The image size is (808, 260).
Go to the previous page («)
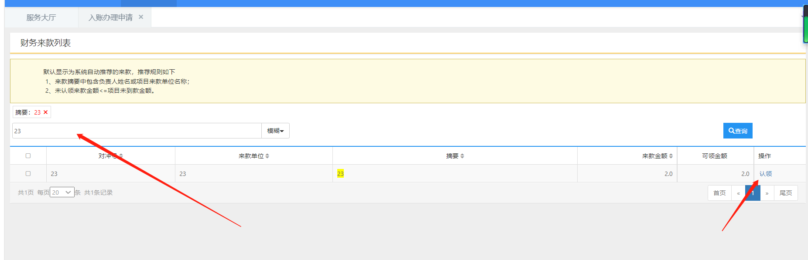[738, 193]
